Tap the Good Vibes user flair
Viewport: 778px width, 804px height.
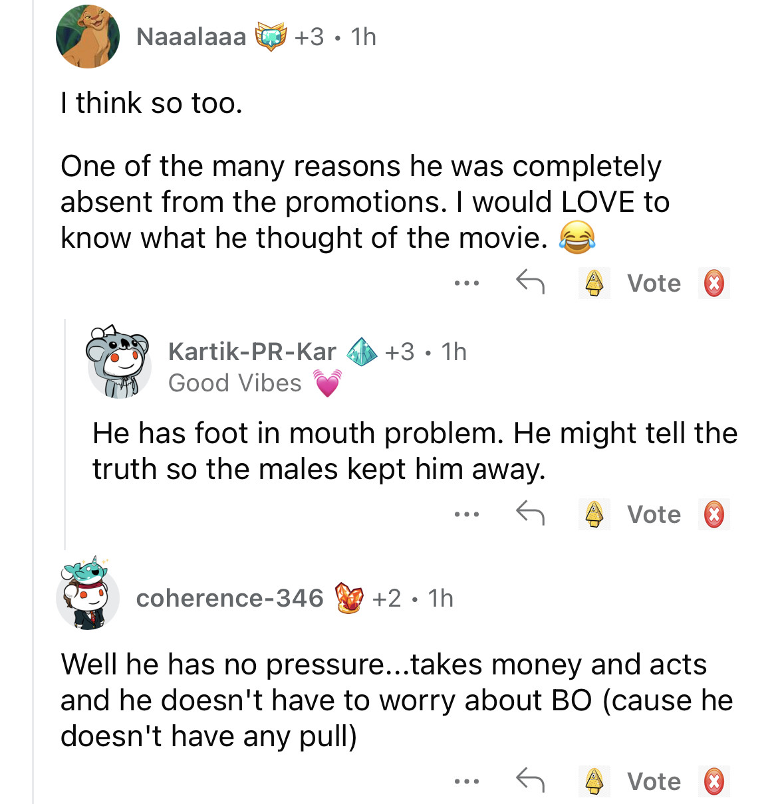coord(235,383)
